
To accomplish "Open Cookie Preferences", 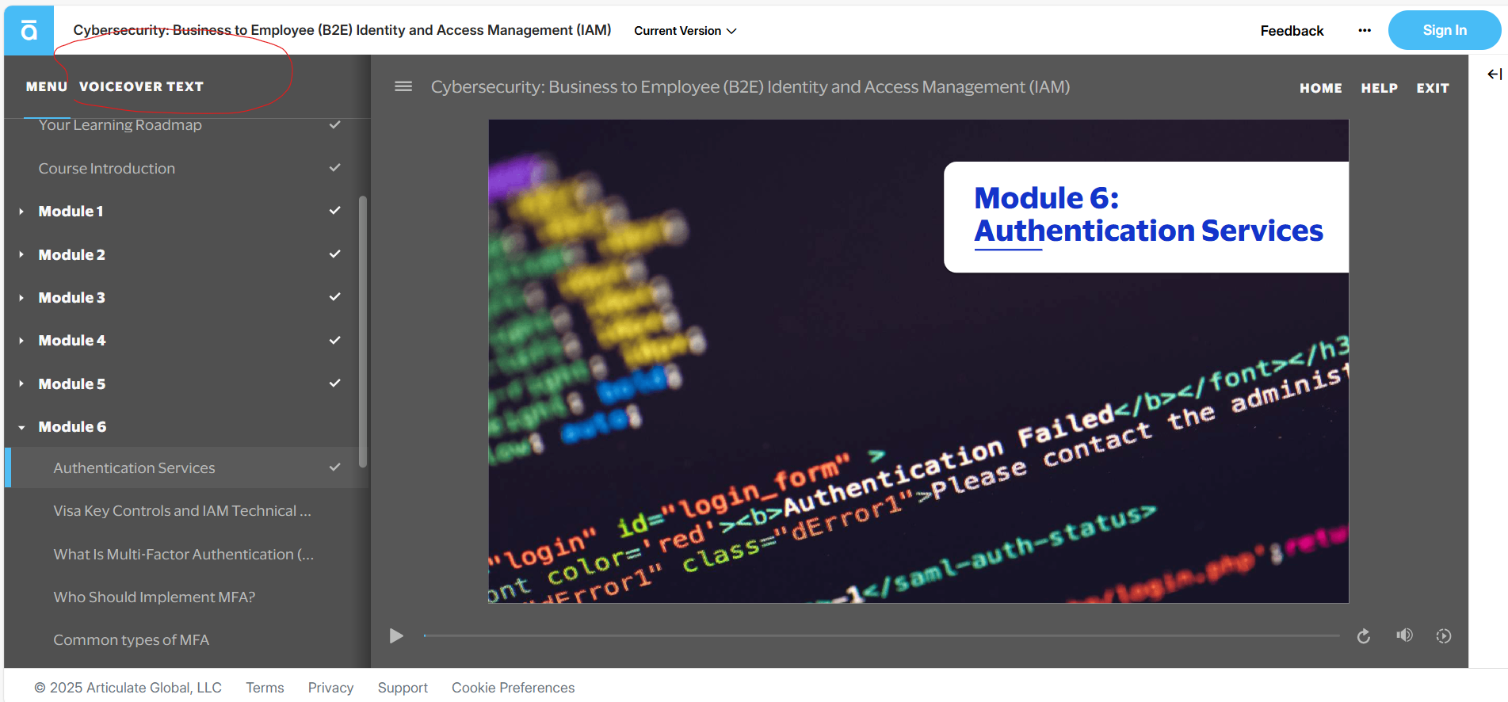I will 513,688.
